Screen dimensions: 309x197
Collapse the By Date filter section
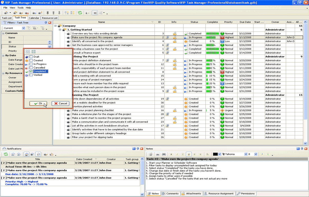(x=3, y=55)
